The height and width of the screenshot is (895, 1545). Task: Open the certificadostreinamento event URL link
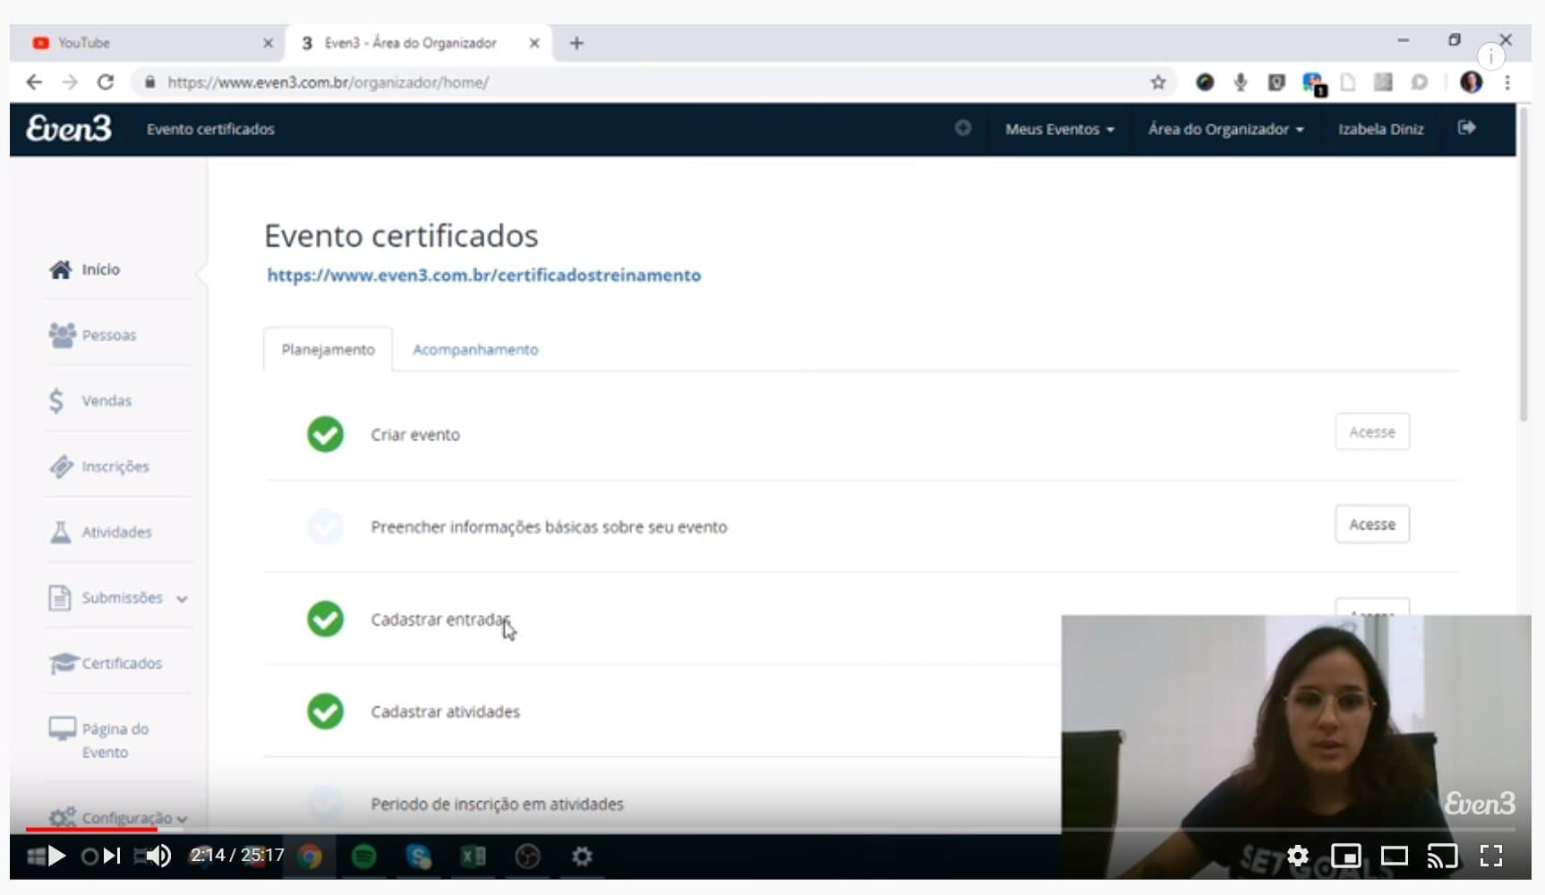click(x=483, y=276)
